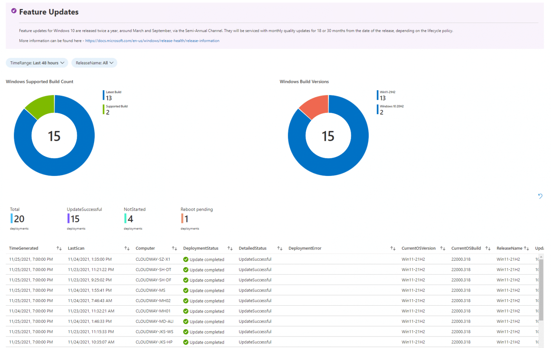Screen dimensions: 551x348
Task: Click the Feature Updates shield icon
Action: [x=14, y=11]
